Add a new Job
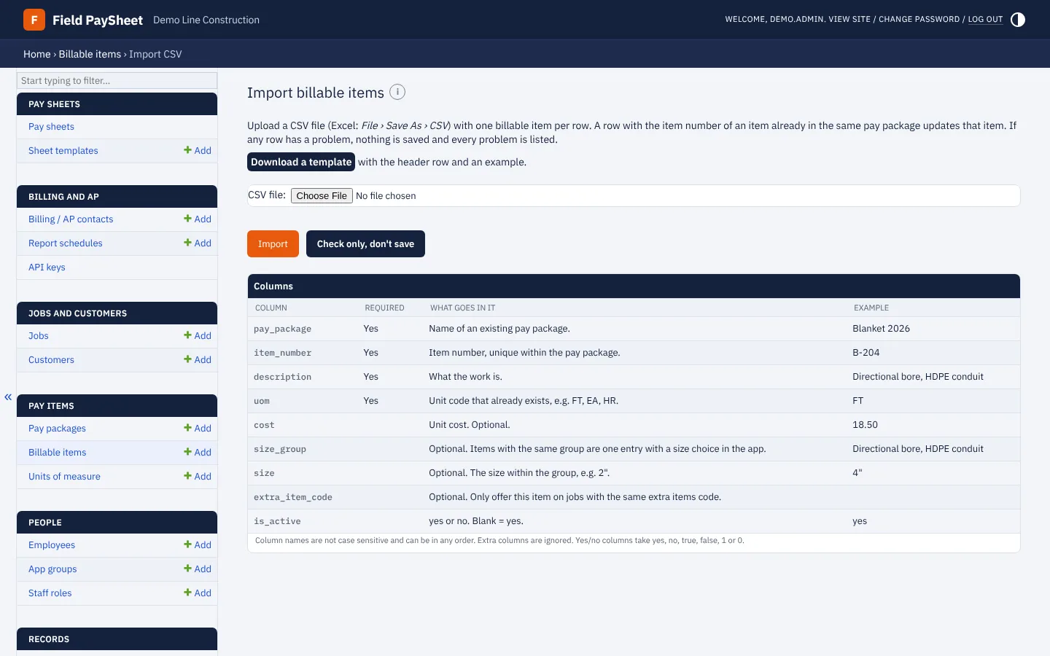Image resolution: width=1050 pixels, height=656 pixels. click(x=198, y=336)
